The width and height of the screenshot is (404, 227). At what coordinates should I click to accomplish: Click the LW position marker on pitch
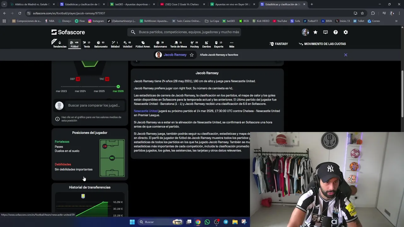coord(105,146)
